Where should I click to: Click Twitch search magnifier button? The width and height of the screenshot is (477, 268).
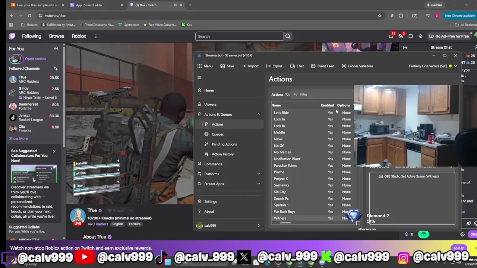(288, 36)
